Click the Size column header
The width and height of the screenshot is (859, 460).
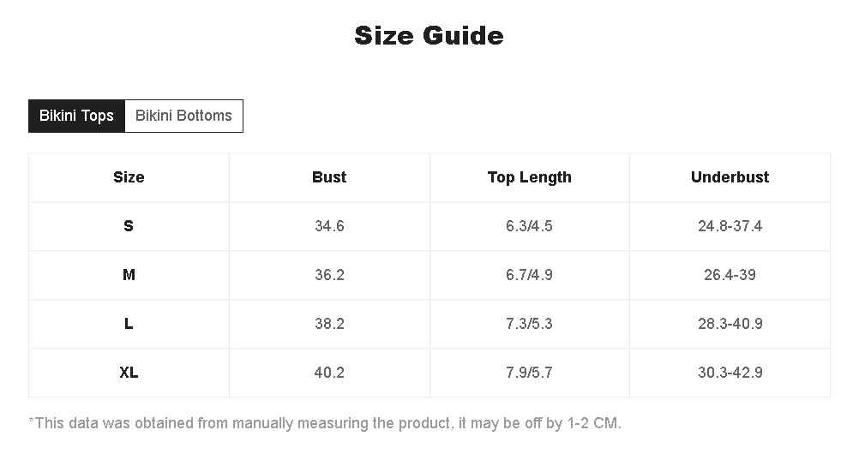point(129,177)
